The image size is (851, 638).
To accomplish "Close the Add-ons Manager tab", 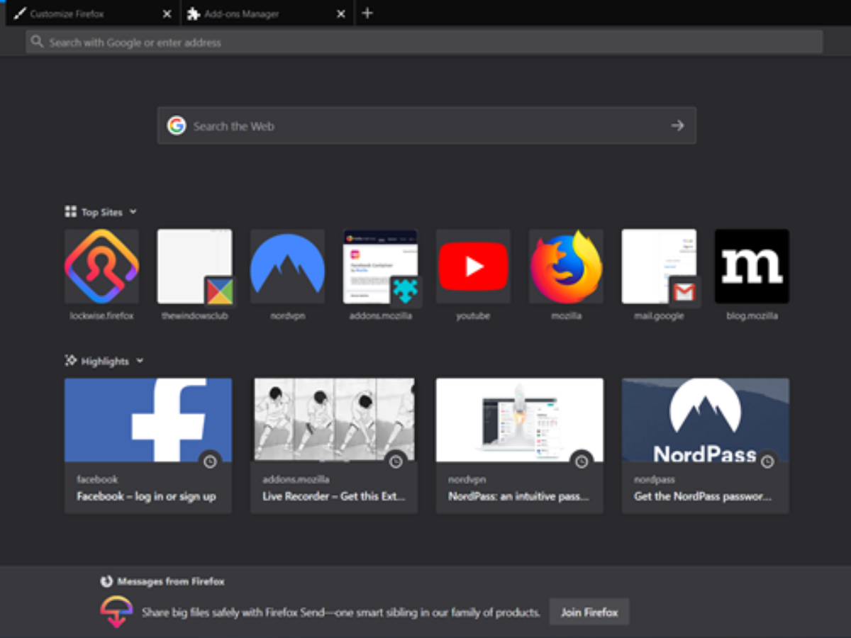I will tap(341, 13).
